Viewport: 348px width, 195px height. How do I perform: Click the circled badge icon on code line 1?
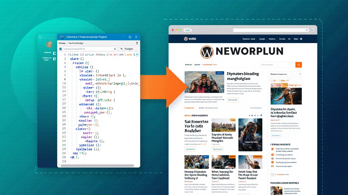click(x=136, y=54)
